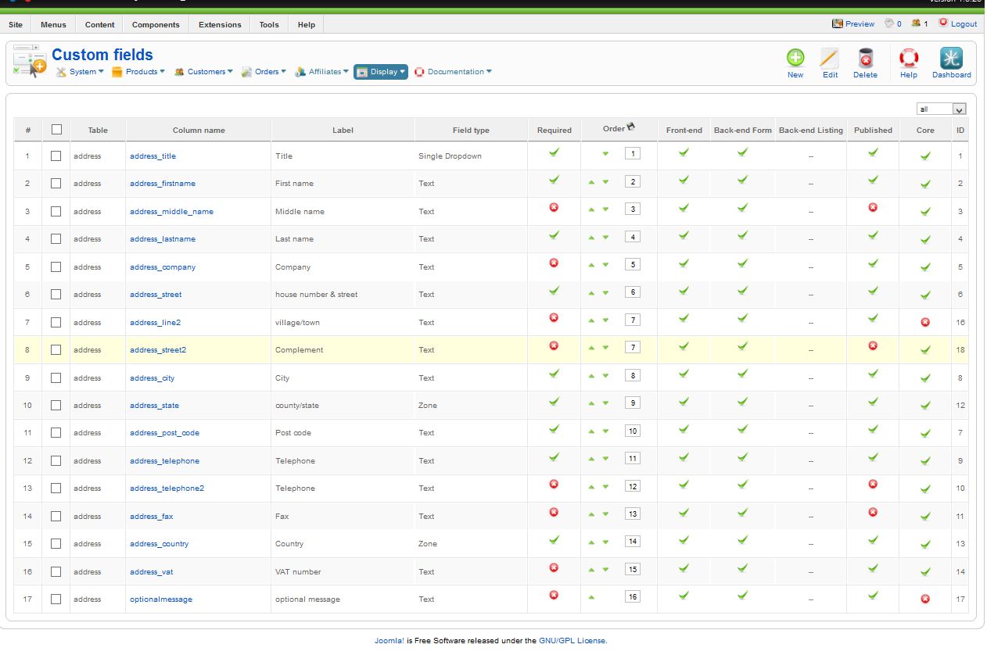Toggle the red Required icon for address_middle_name
Image resolution: width=987 pixels, height=662 pixels.
[554, 207]
